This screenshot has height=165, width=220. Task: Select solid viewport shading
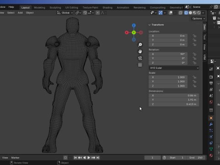point(190,13)
